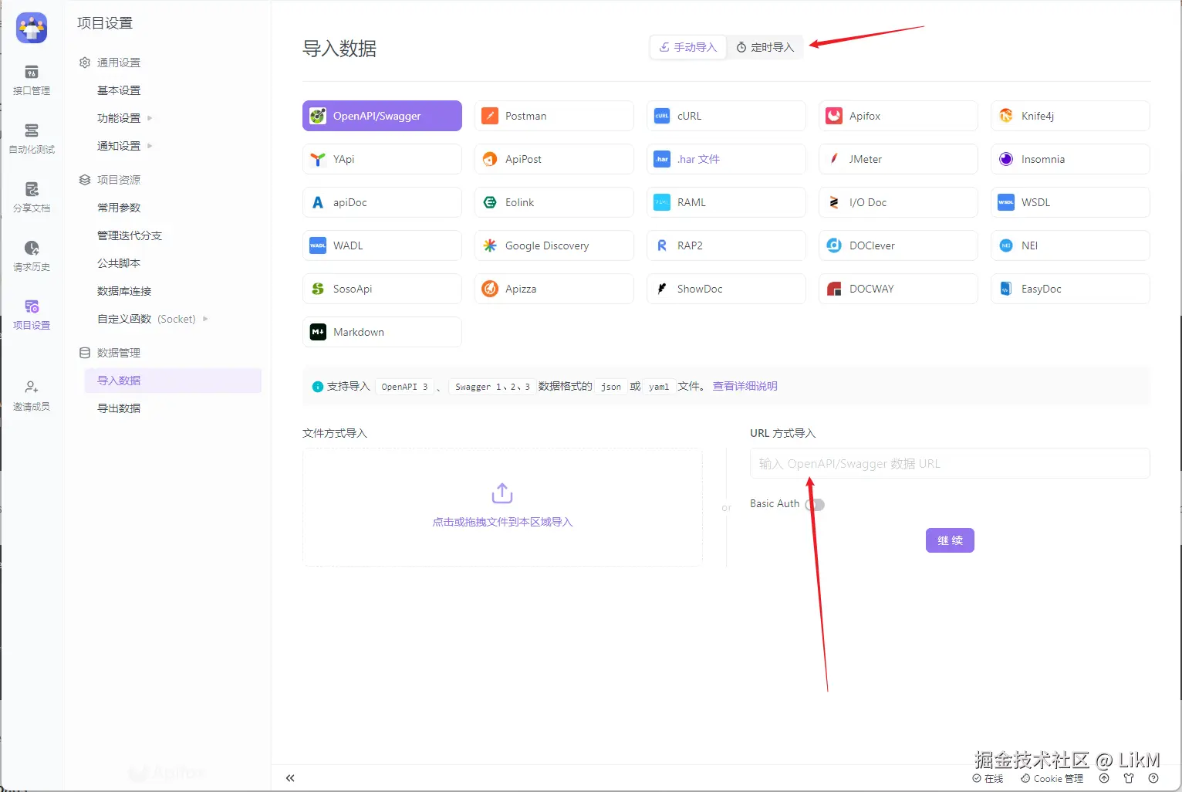Focus the OpenAPI/Swagger URL input field
This screenshot has width=1182, height=792.
click(950, 463)
